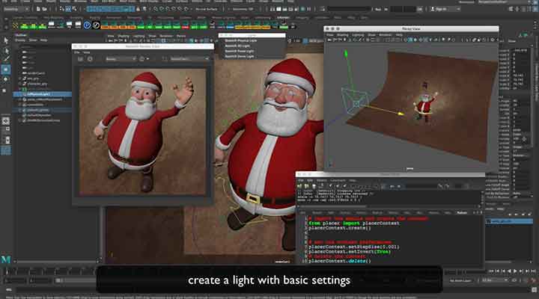Choose Redshift Physical Light menu entry
This screenshot has width=539, height=299.
pyautogui.click(x=240, y=40)
